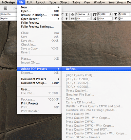Adjust the vertical scale stepper
This screenshot has width=131, height=140.
click(99, 14)
